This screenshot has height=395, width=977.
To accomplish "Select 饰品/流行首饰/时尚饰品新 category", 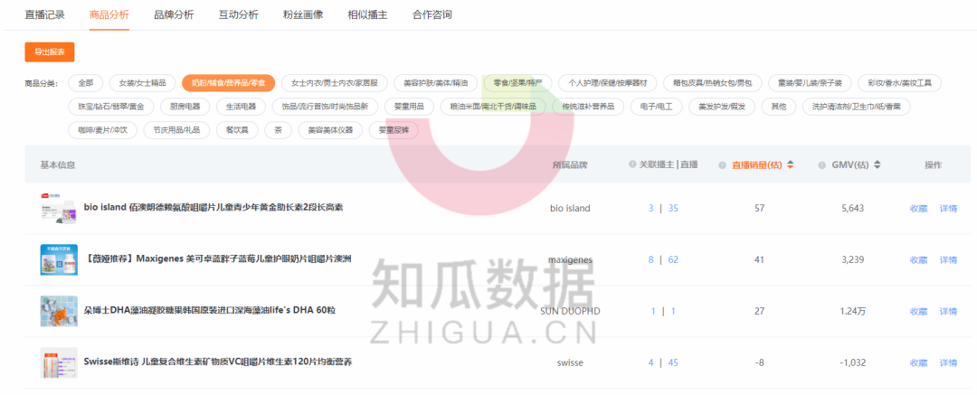I will pos(325,107).
